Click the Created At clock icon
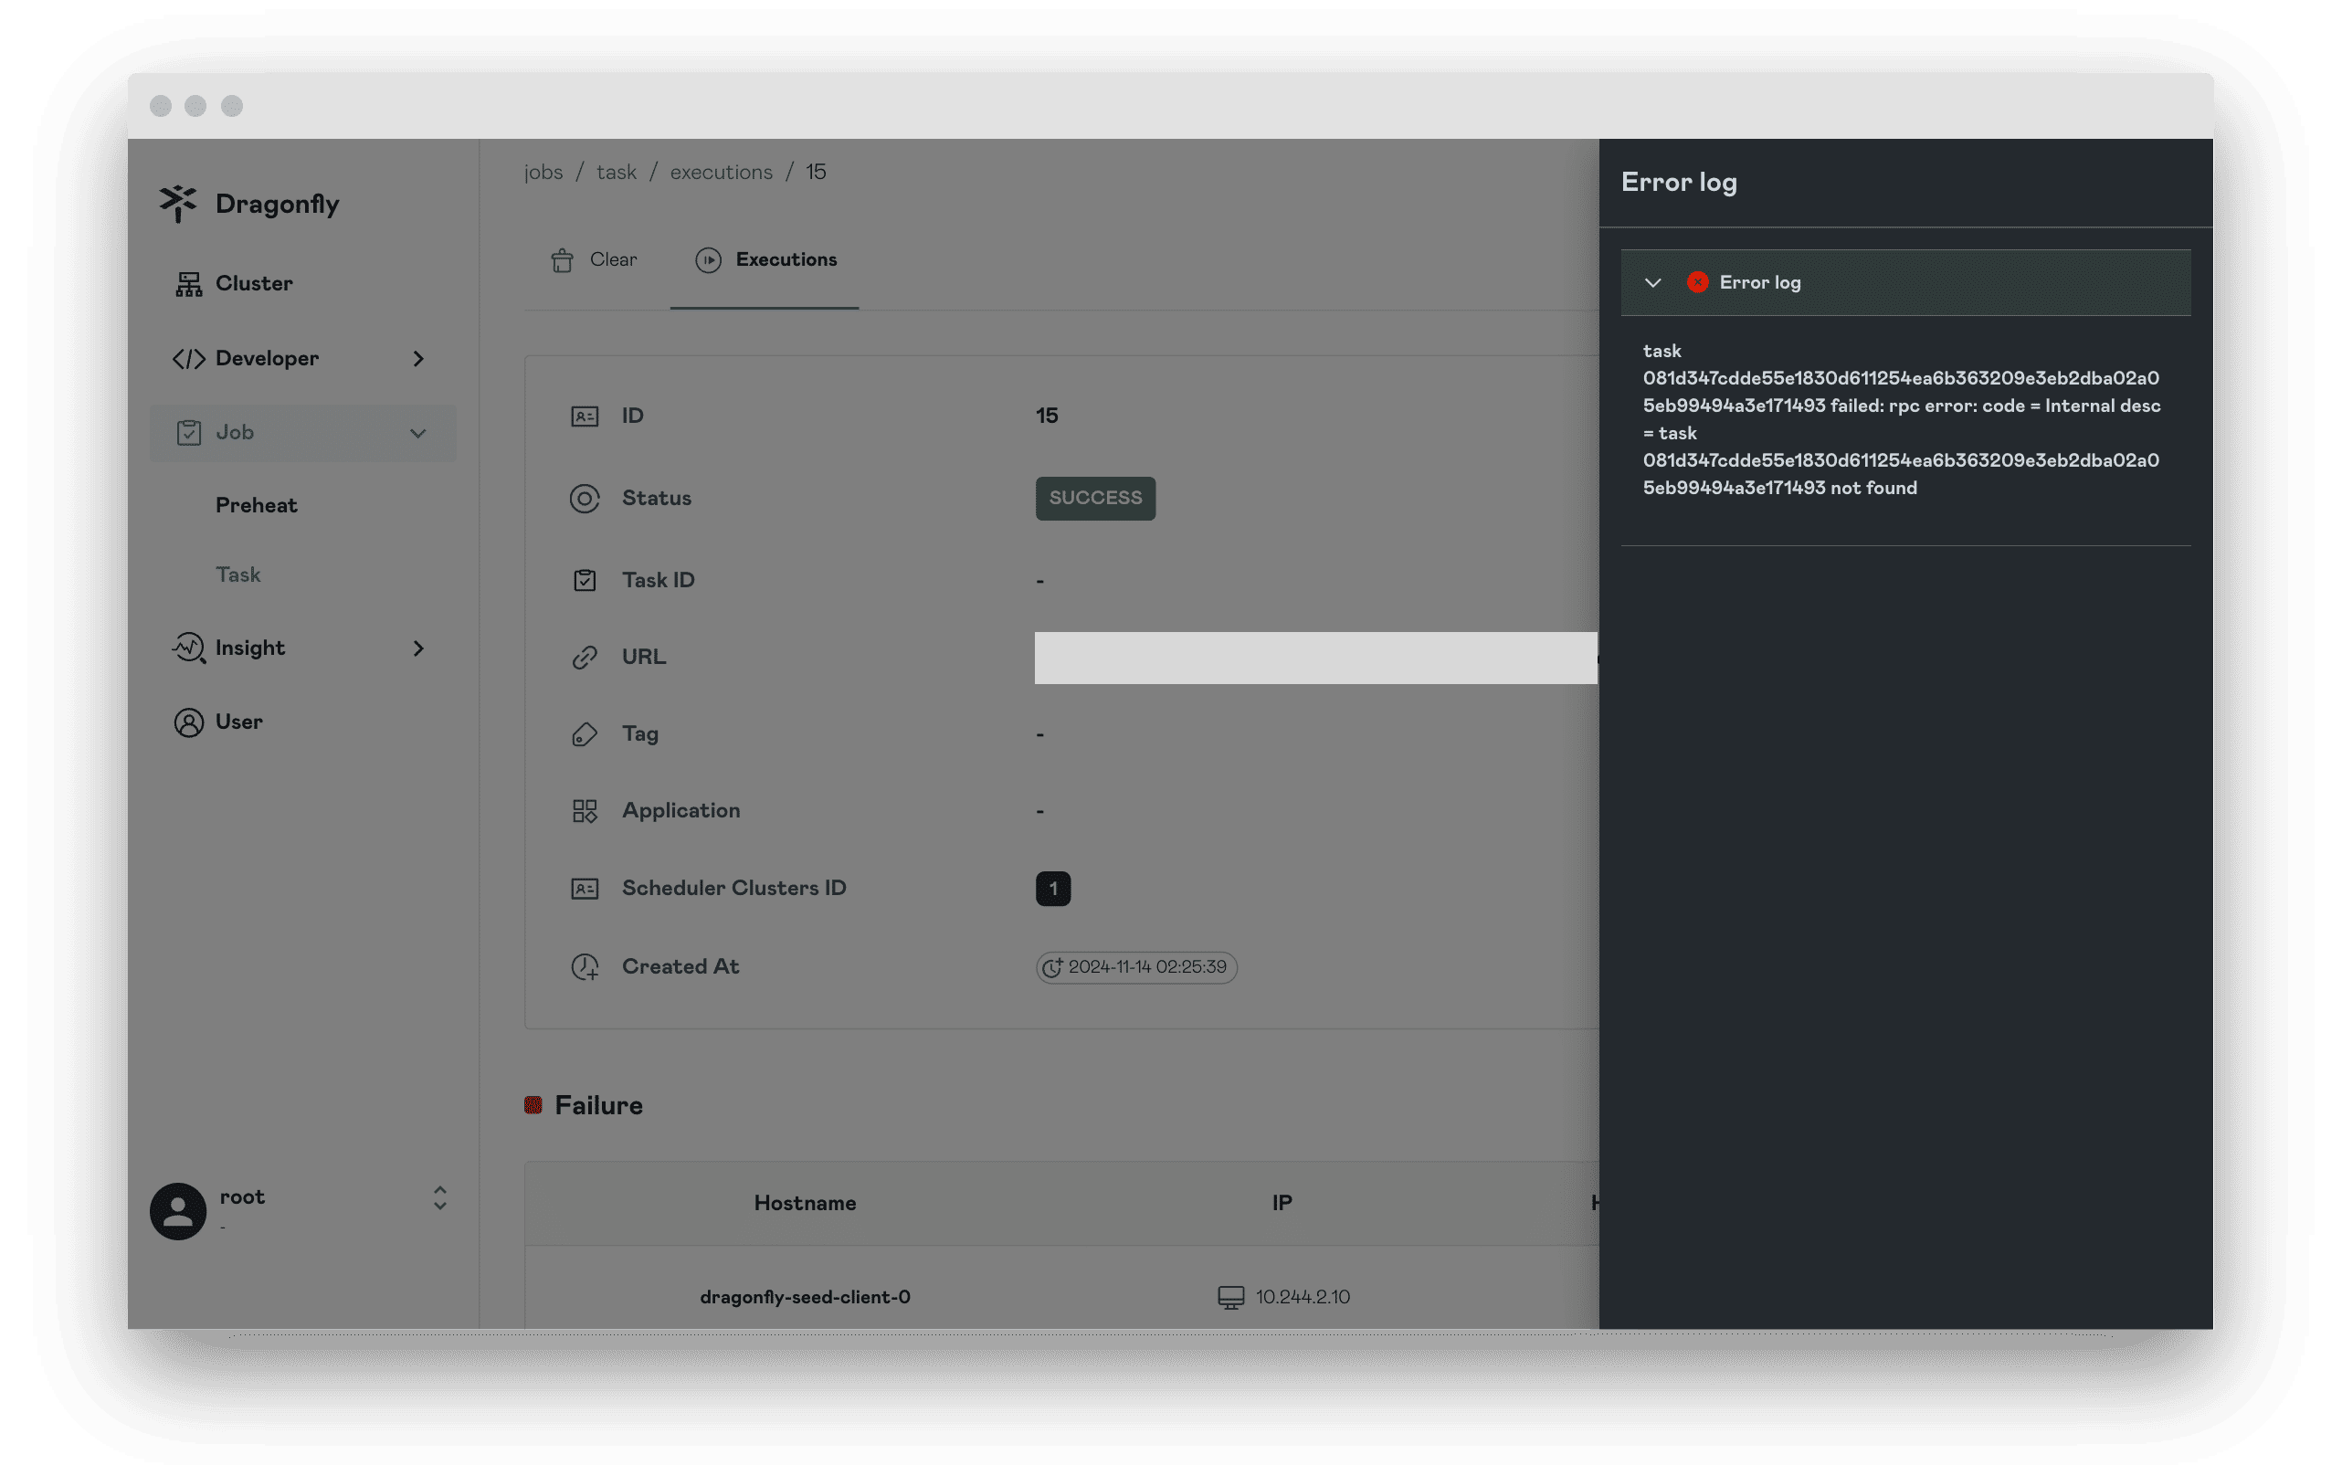Screen dimensions: 2342x1465 pos(585,967)
